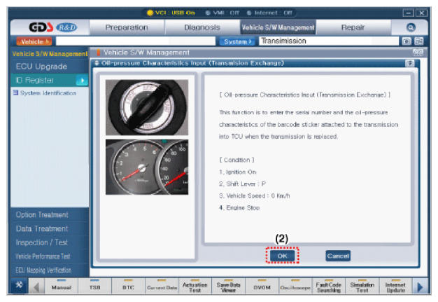438x302 pixels.
Task: Click the Vehicle S/W Management header icon
Action: (418, 53)
